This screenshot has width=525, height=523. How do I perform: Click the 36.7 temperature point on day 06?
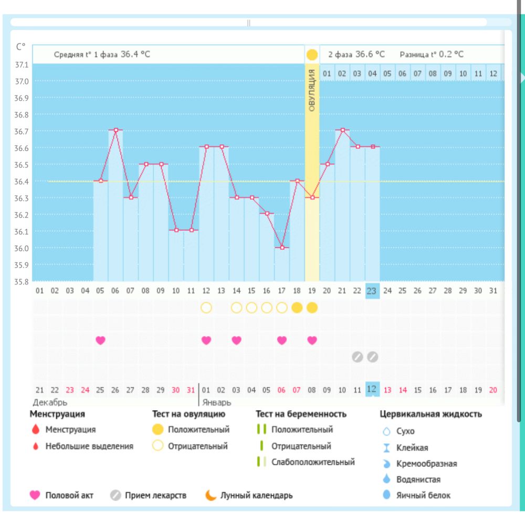(115, 130)
